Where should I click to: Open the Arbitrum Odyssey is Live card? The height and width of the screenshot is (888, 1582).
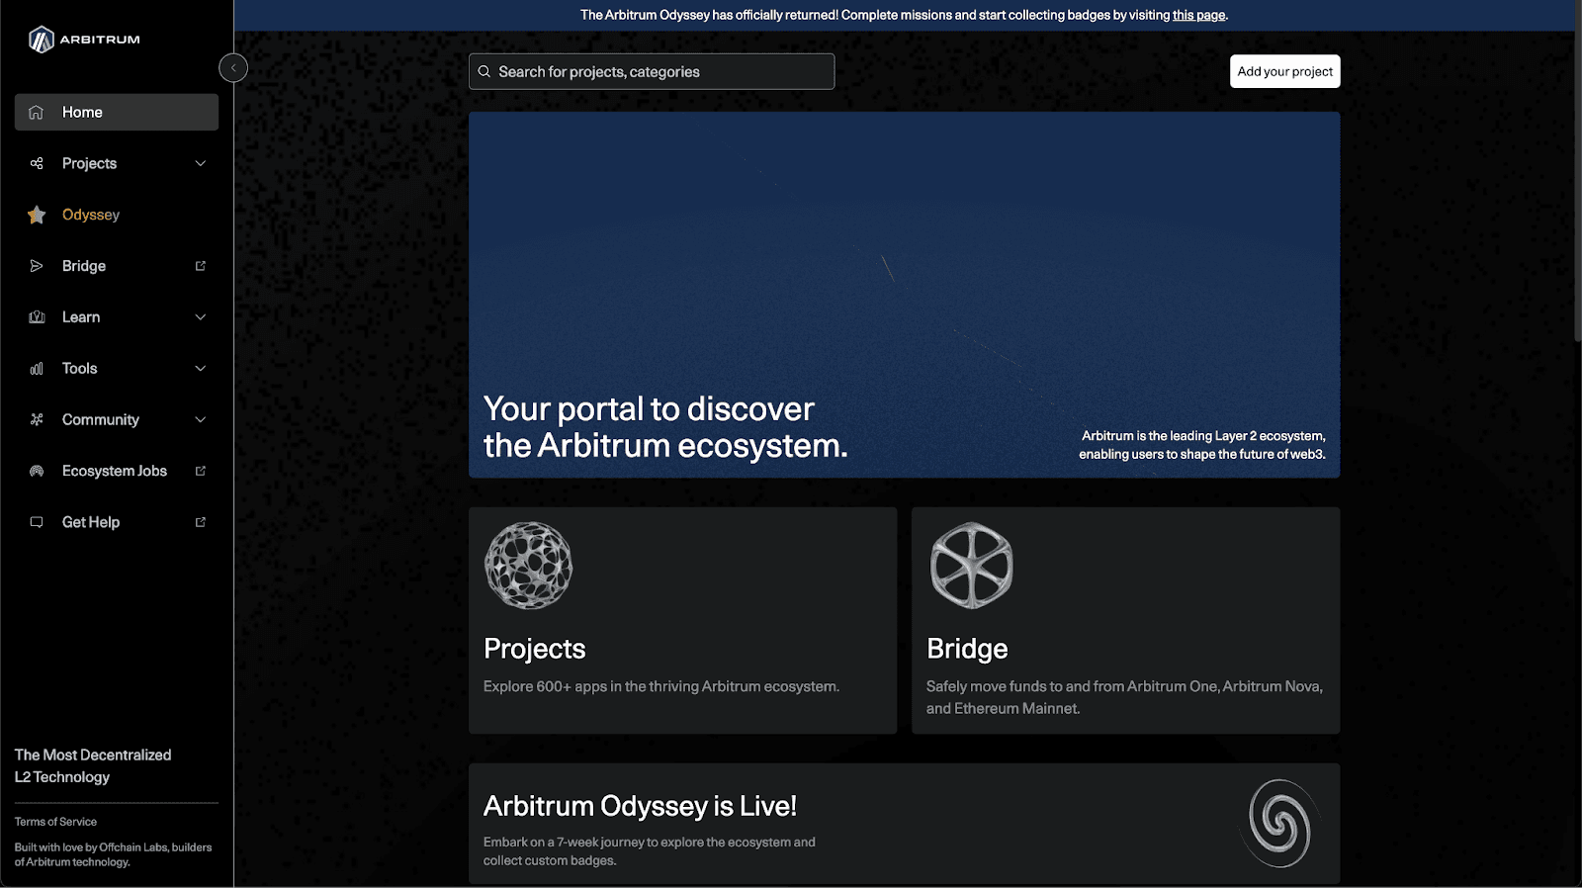(x=904, y=824)
